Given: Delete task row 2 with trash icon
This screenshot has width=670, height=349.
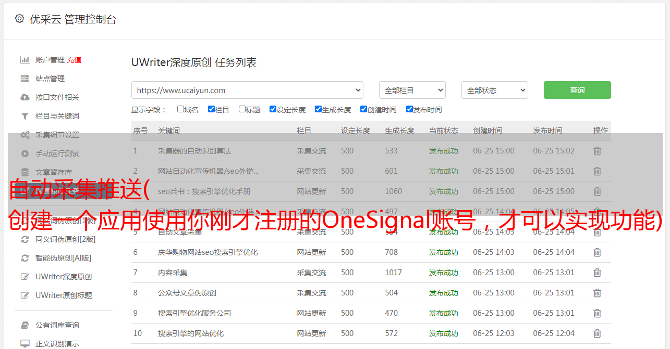Looking at the screenshot, I should tap(597, 171).
